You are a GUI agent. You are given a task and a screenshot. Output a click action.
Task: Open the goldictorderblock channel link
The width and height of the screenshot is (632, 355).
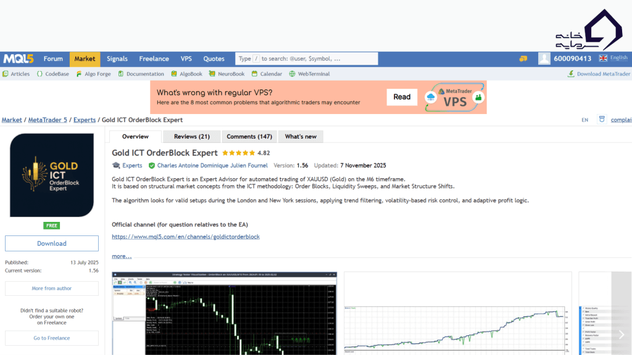click(185, 236)
